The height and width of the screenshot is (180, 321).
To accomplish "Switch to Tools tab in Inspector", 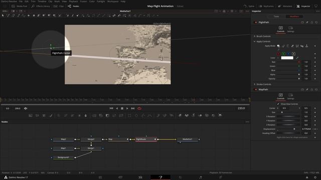I will click(x=276, y=16).
